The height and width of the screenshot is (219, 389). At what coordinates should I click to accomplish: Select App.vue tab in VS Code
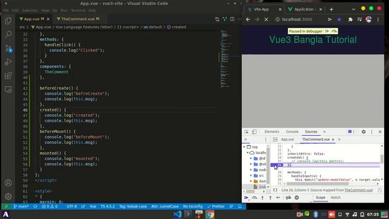34,19
